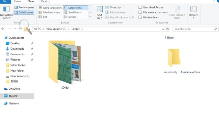The height and width of the screenshot is (123, 219).
Task: Click the folder preview in details pane
Action: point(174,58)
